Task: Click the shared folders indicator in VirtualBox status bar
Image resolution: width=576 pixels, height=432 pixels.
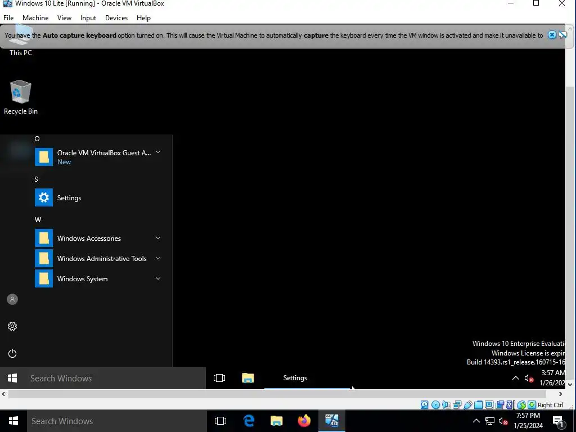Action: 478,405
